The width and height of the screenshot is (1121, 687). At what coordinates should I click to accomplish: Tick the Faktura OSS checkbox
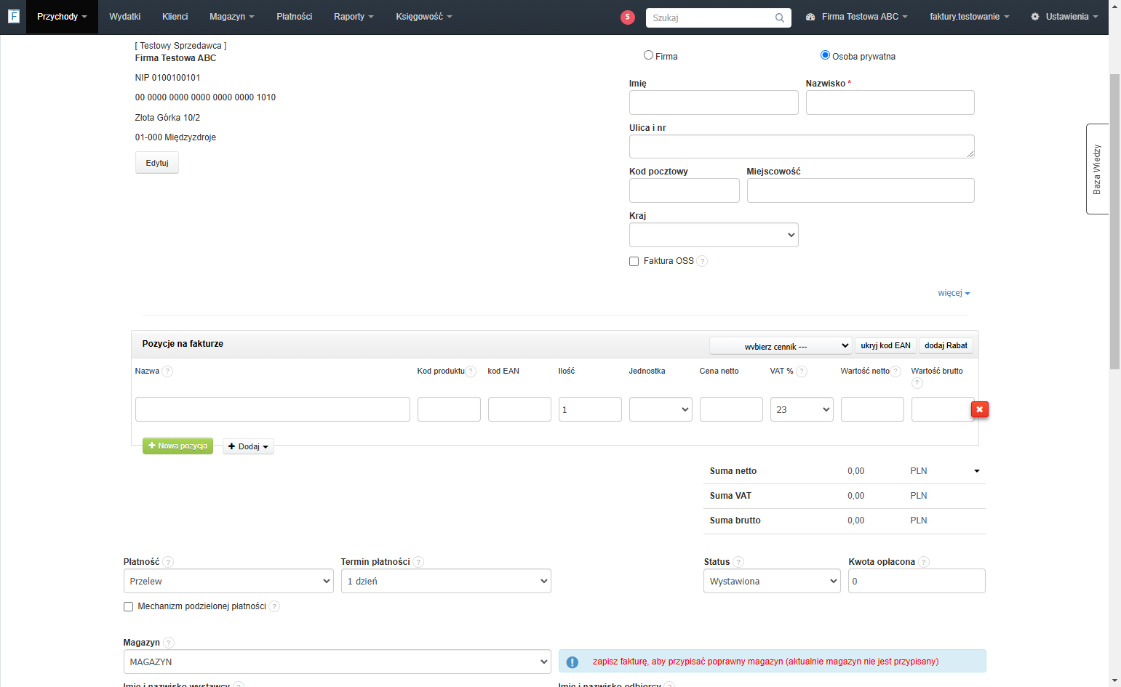(634, 262)
